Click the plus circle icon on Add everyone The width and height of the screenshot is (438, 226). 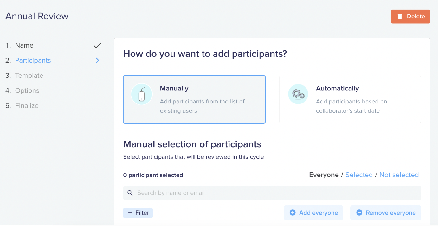tap(293, 213)
